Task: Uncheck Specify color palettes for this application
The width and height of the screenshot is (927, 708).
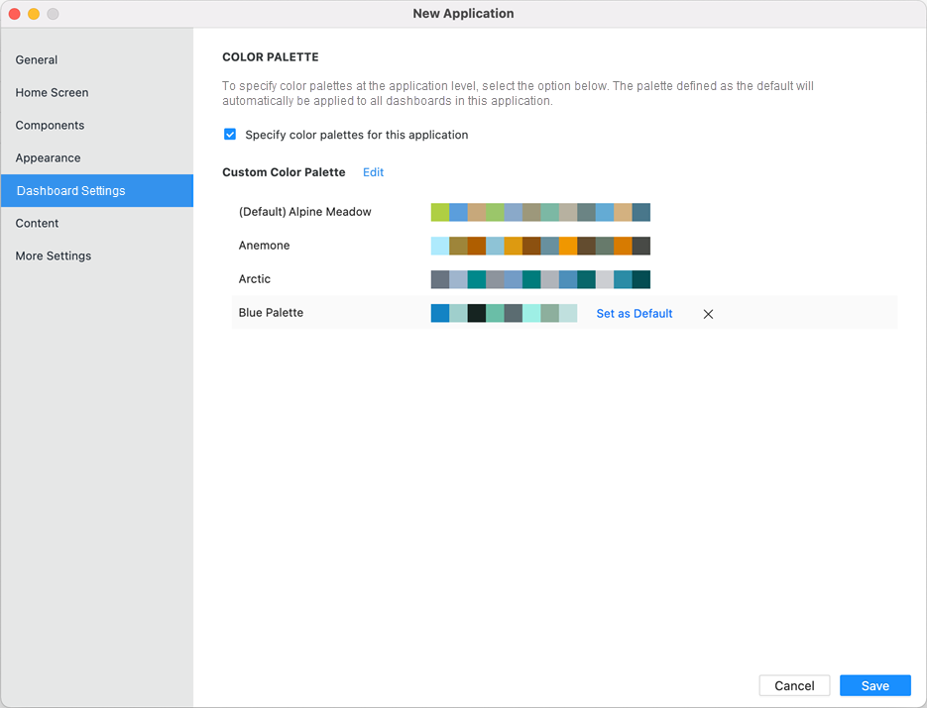Action: pos(230,135)
